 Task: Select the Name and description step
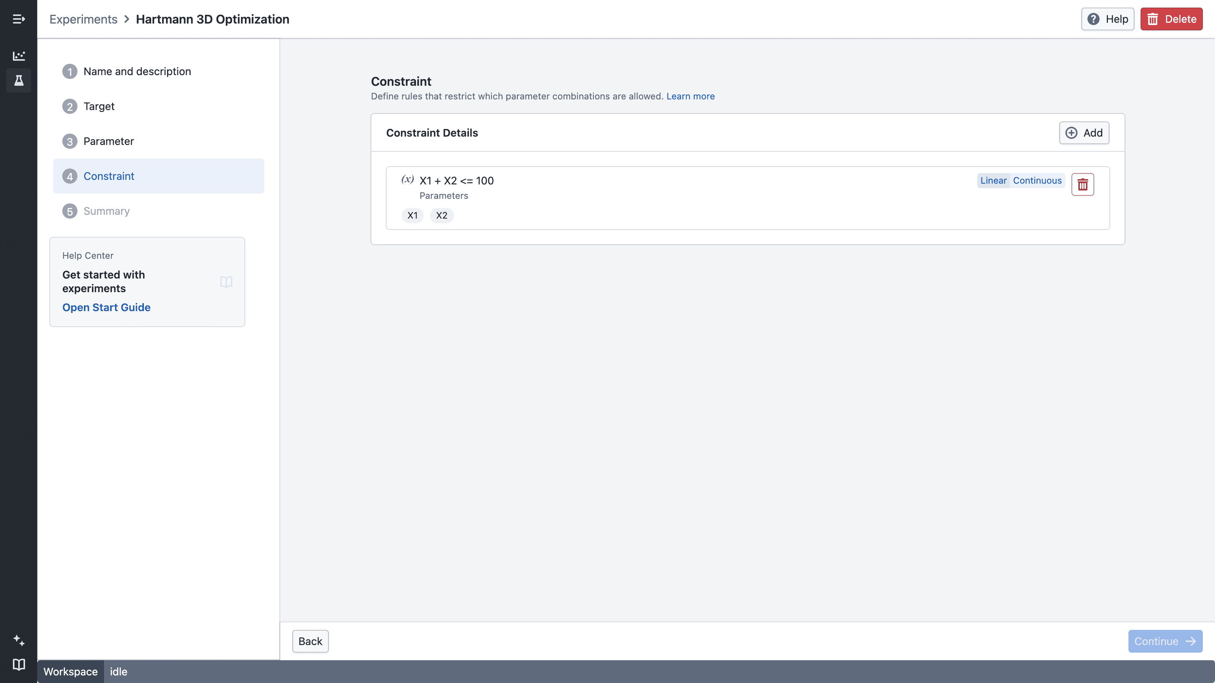(x=158, y=71)
